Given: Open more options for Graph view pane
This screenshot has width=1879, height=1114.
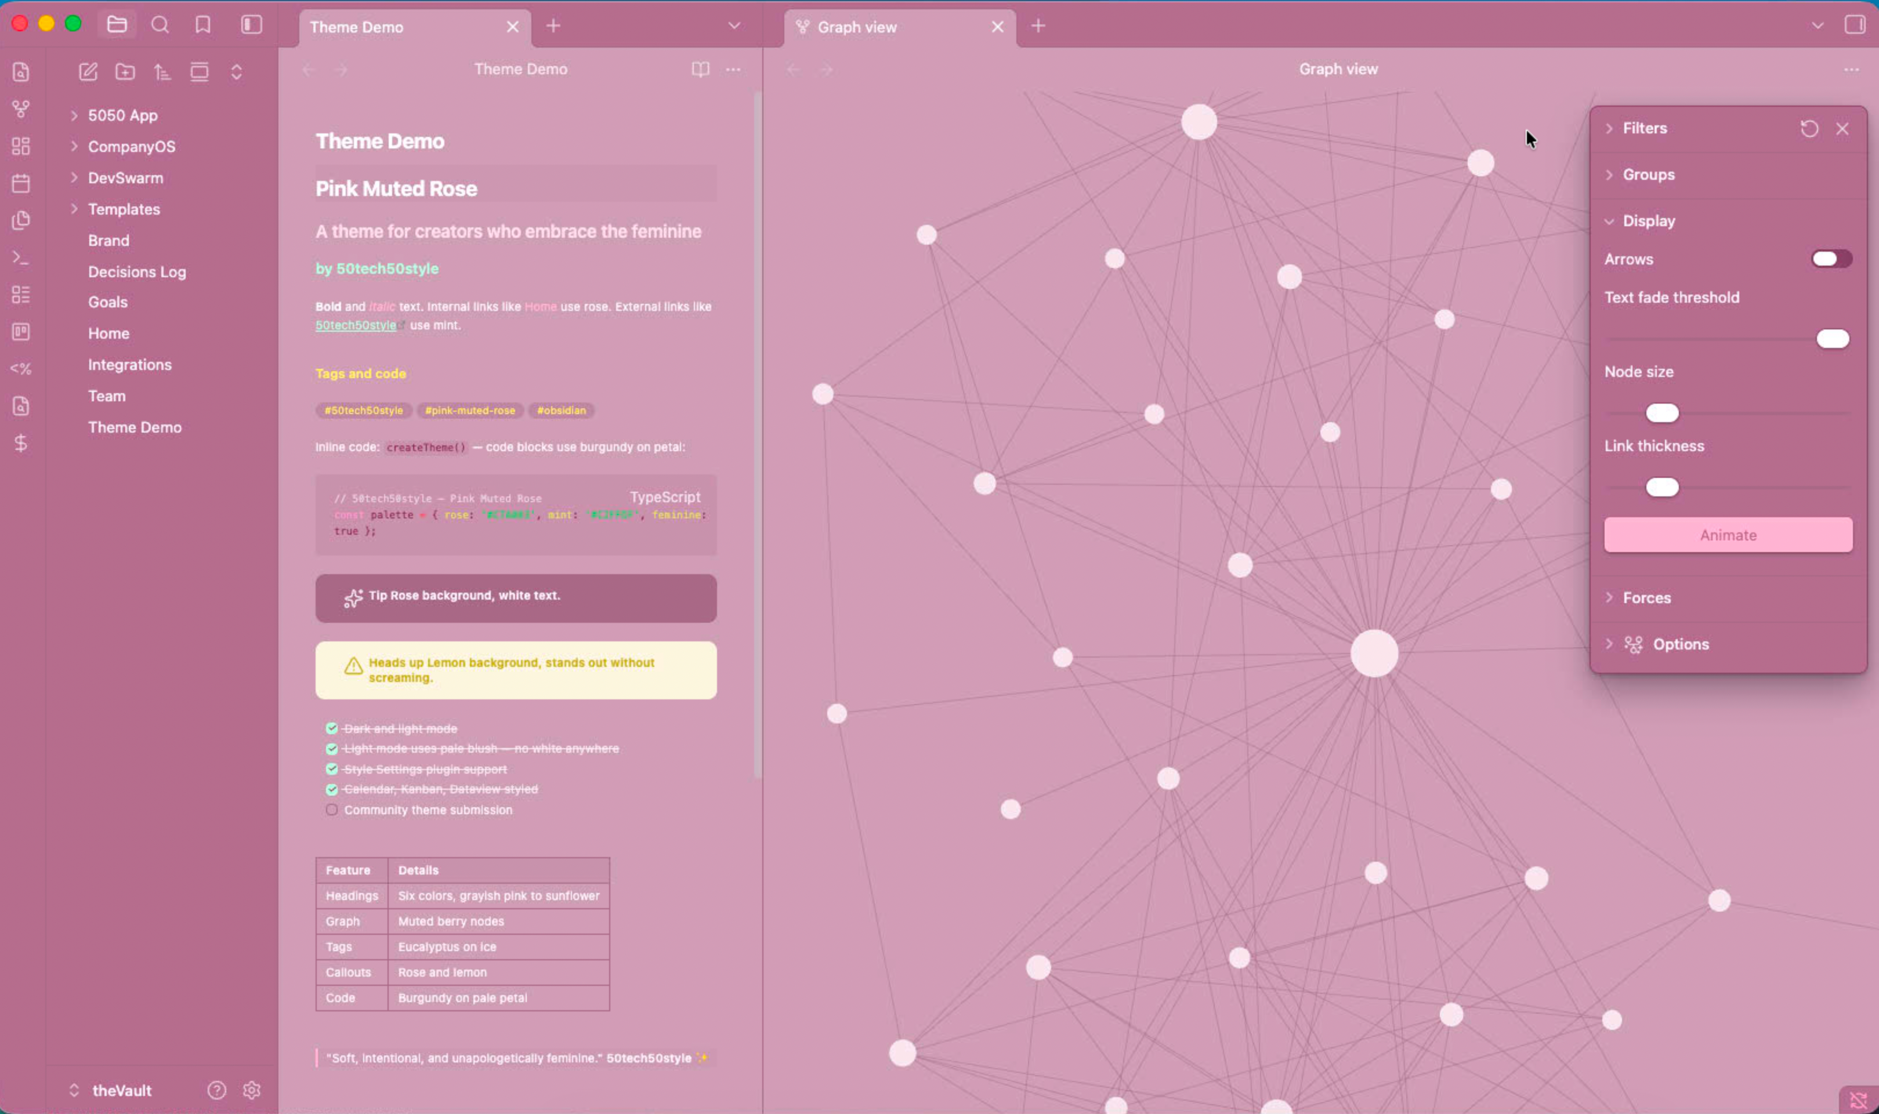Looking at the screenshot, I should pyautogui.click(x=1851, y=69).
